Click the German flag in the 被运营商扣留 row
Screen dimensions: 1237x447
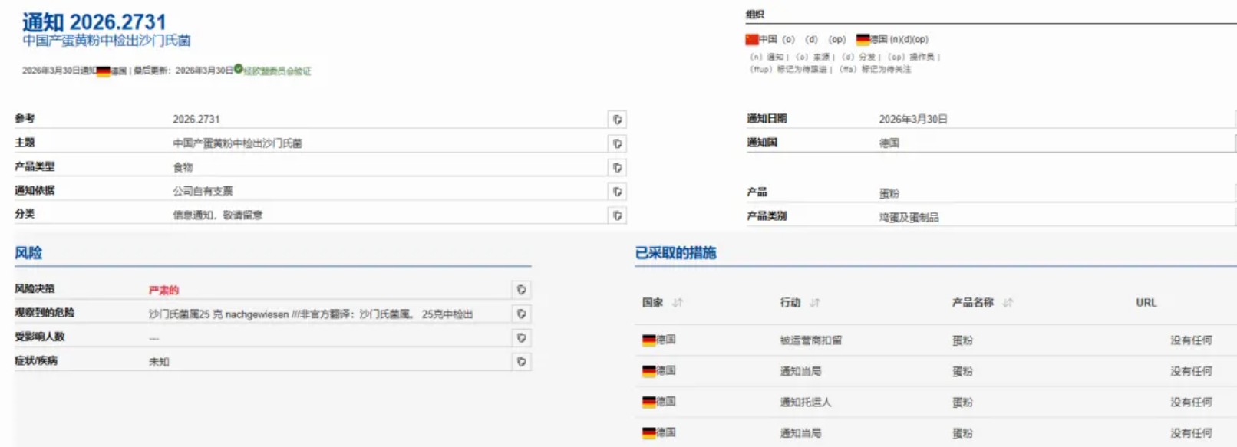(x=648, y=340)
